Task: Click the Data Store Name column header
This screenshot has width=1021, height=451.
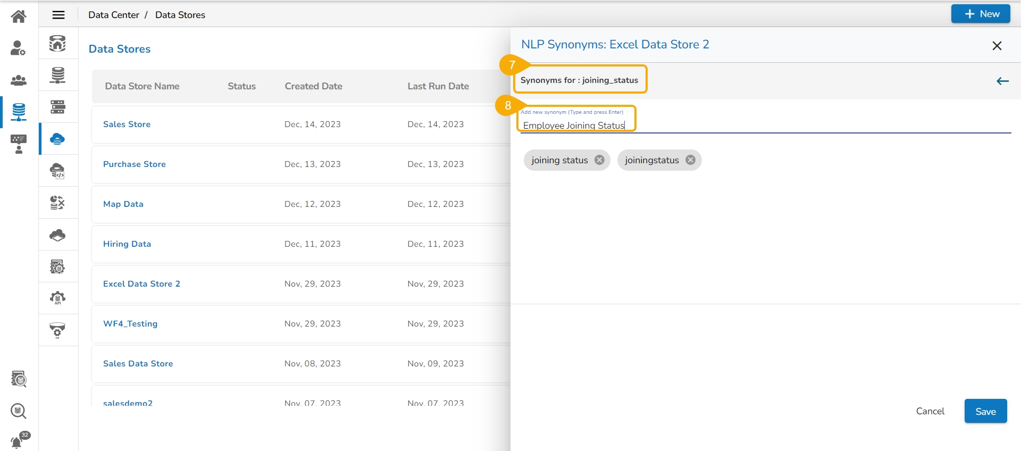Action: [142, 86]
